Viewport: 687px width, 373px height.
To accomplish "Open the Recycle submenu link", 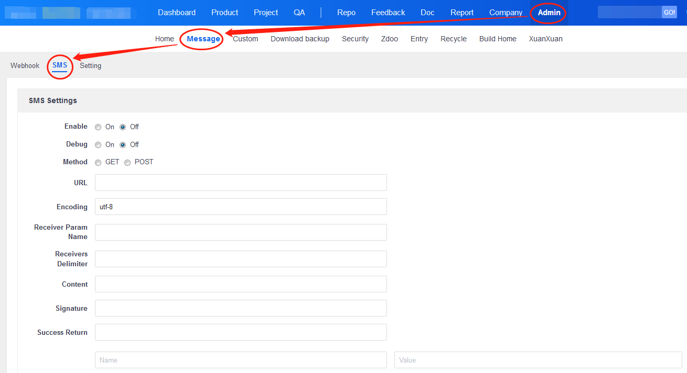I will click(x=454, y=39).
